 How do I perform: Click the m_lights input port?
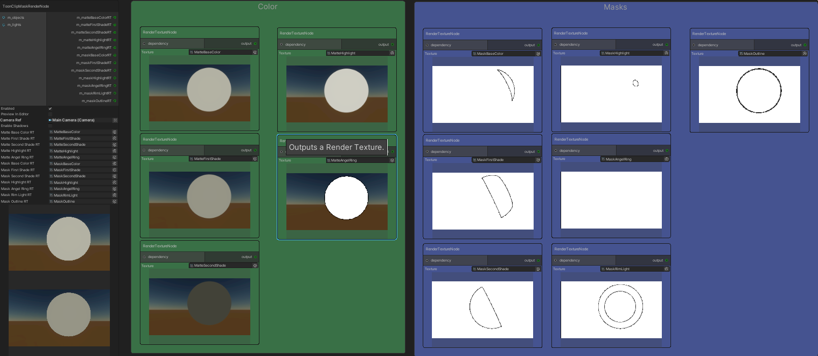4,25
